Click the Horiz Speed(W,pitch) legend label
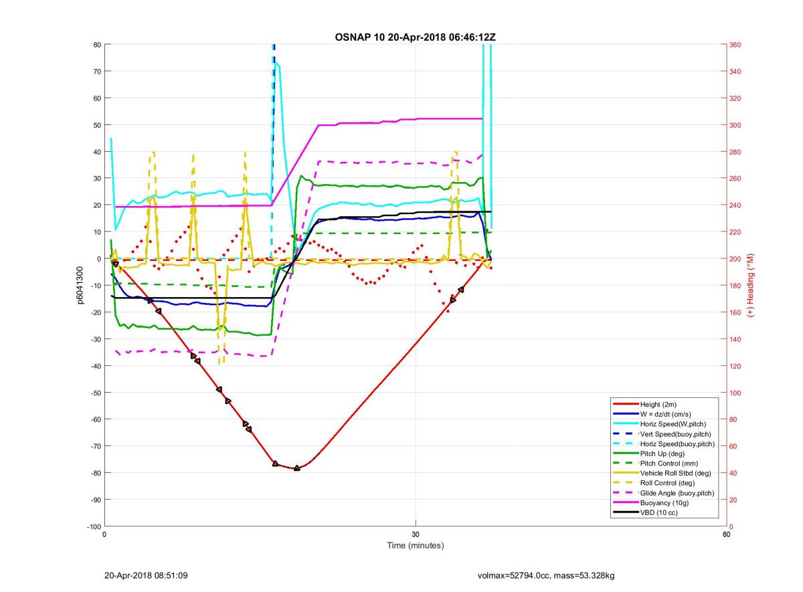 coord(673,424)
